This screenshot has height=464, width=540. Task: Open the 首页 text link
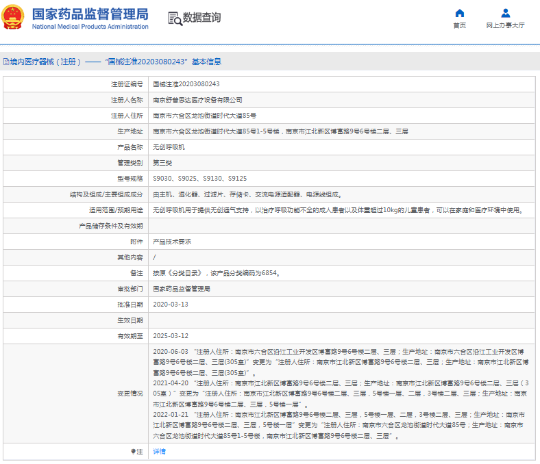459,25
